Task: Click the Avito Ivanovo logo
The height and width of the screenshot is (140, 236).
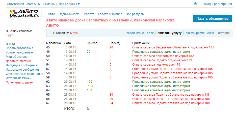Action: pyautogui.click(x=24, y=14)
